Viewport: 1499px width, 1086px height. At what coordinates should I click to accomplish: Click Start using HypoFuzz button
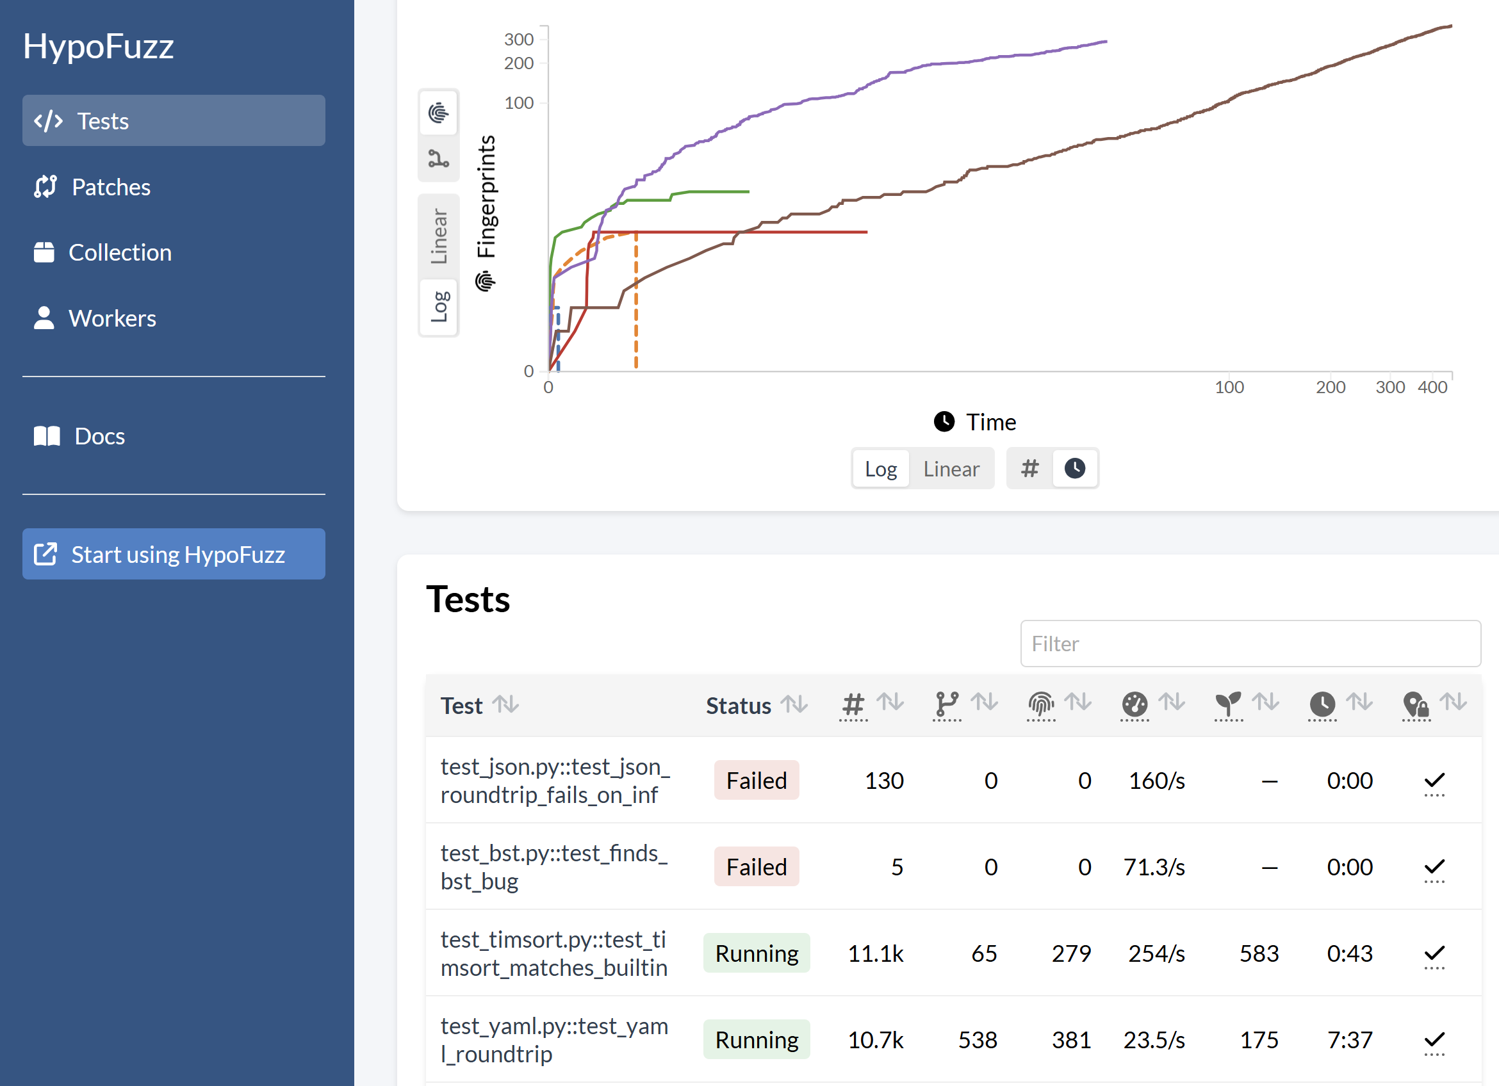pos(173,555)
